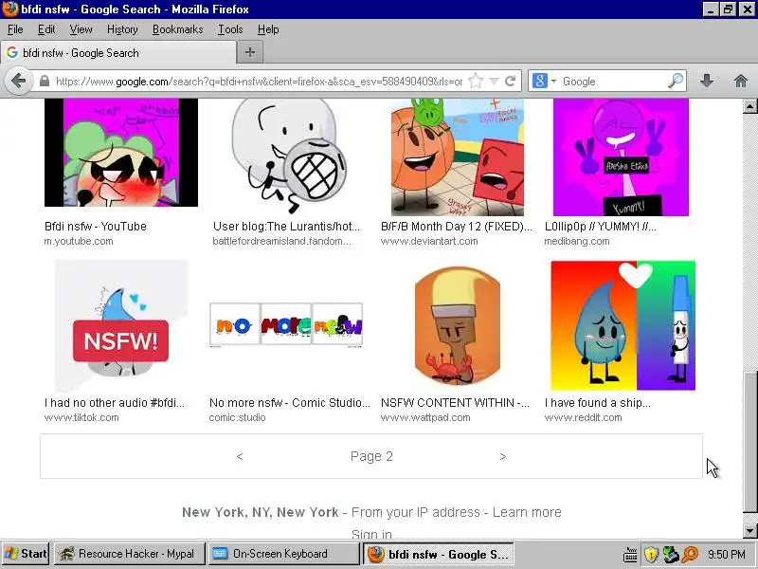The image size is (758, 569).
Task: Open the History menu
Action: pos(122,29)
